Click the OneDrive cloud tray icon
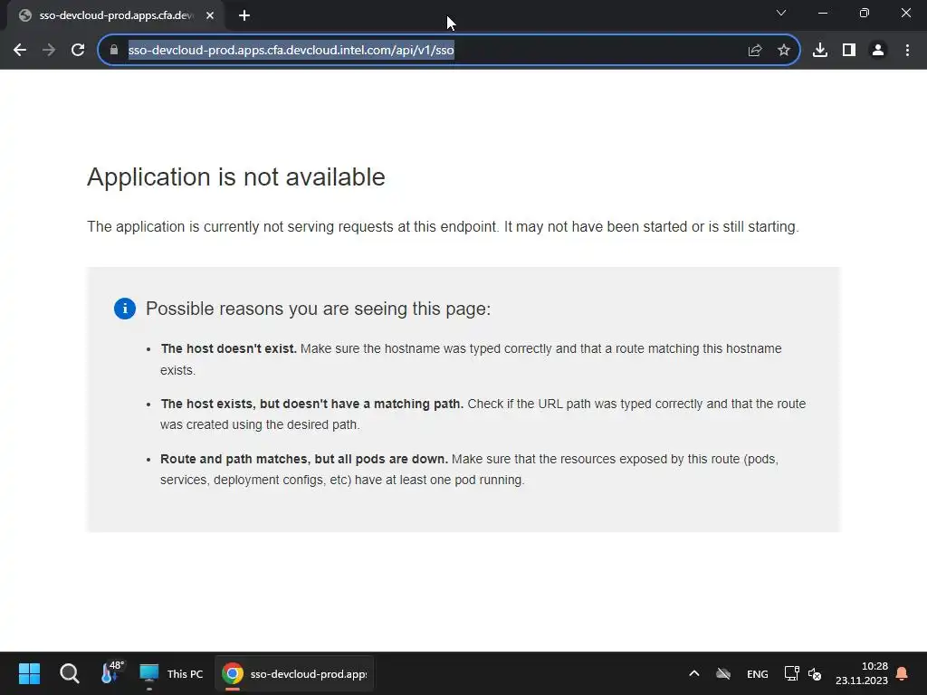Image resolution: width=927 pixels, height=695 pixels. click(x=723, y=673)
